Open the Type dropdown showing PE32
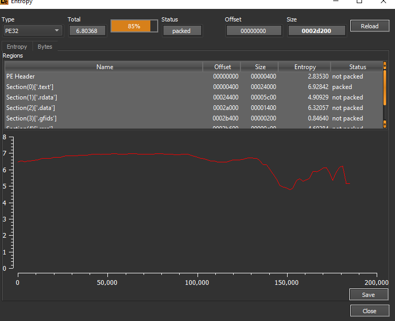395x321 pixels. coord(32,31)
